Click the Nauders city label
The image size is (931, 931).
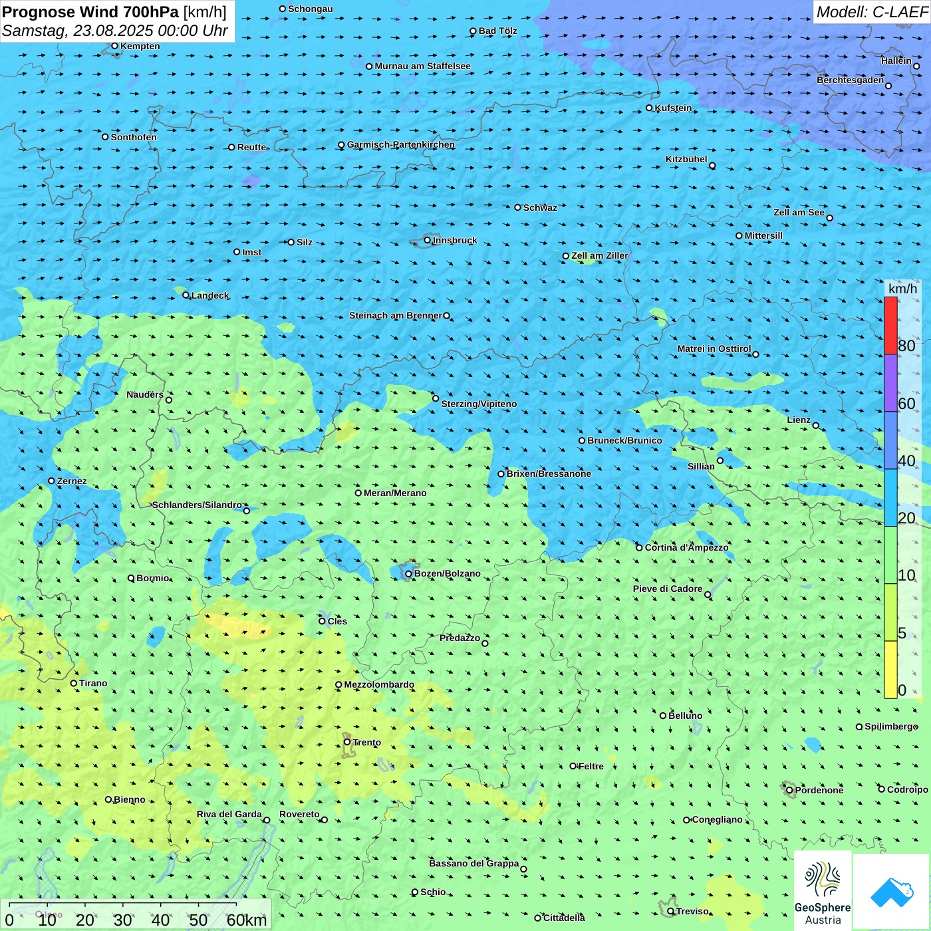(145, 394)
